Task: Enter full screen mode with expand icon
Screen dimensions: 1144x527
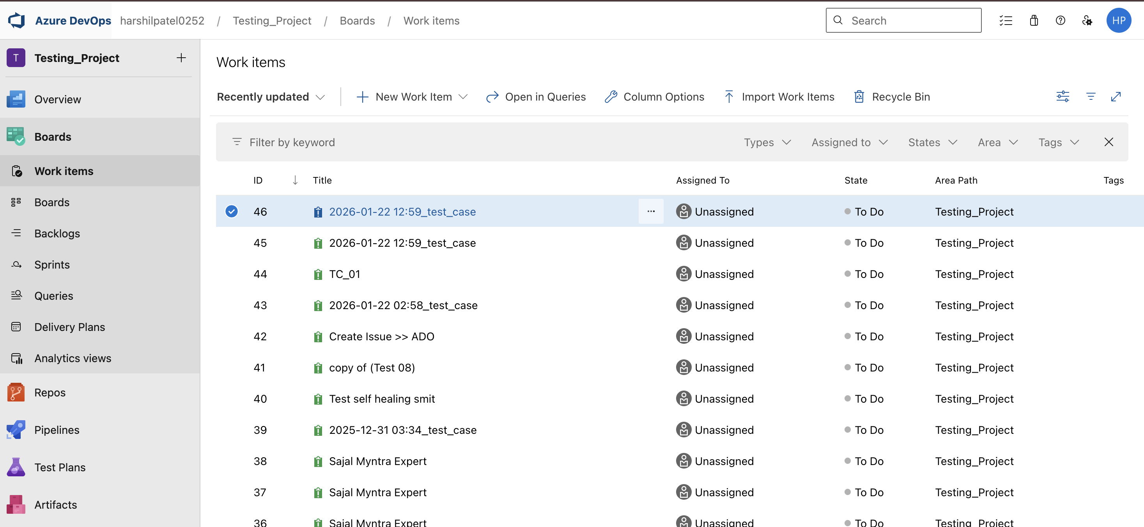Action: pos(1116,96)
